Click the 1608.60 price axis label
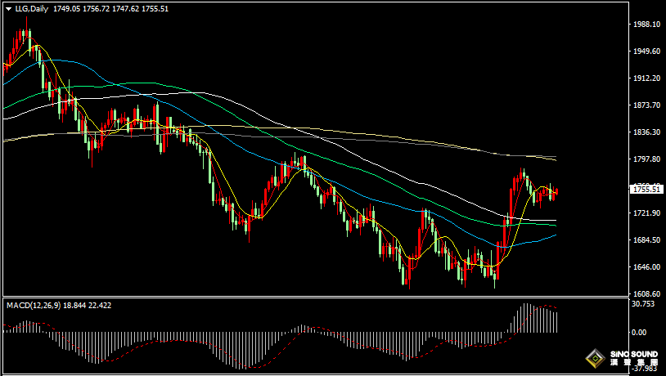Image resolution: width=666 pixels, height=376 pixels. [646, 294]
